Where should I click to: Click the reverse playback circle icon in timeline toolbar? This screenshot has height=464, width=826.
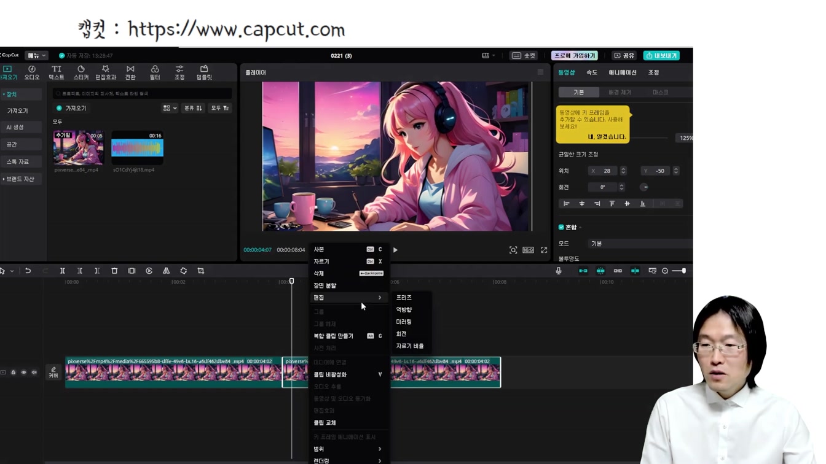click(x=149, y=271)
